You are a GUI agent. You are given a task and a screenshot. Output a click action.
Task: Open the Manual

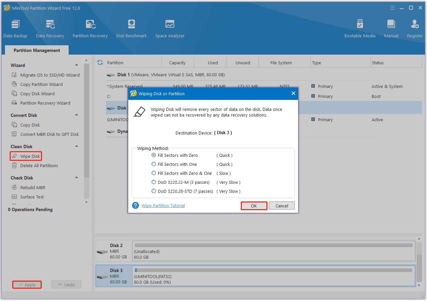391,29
